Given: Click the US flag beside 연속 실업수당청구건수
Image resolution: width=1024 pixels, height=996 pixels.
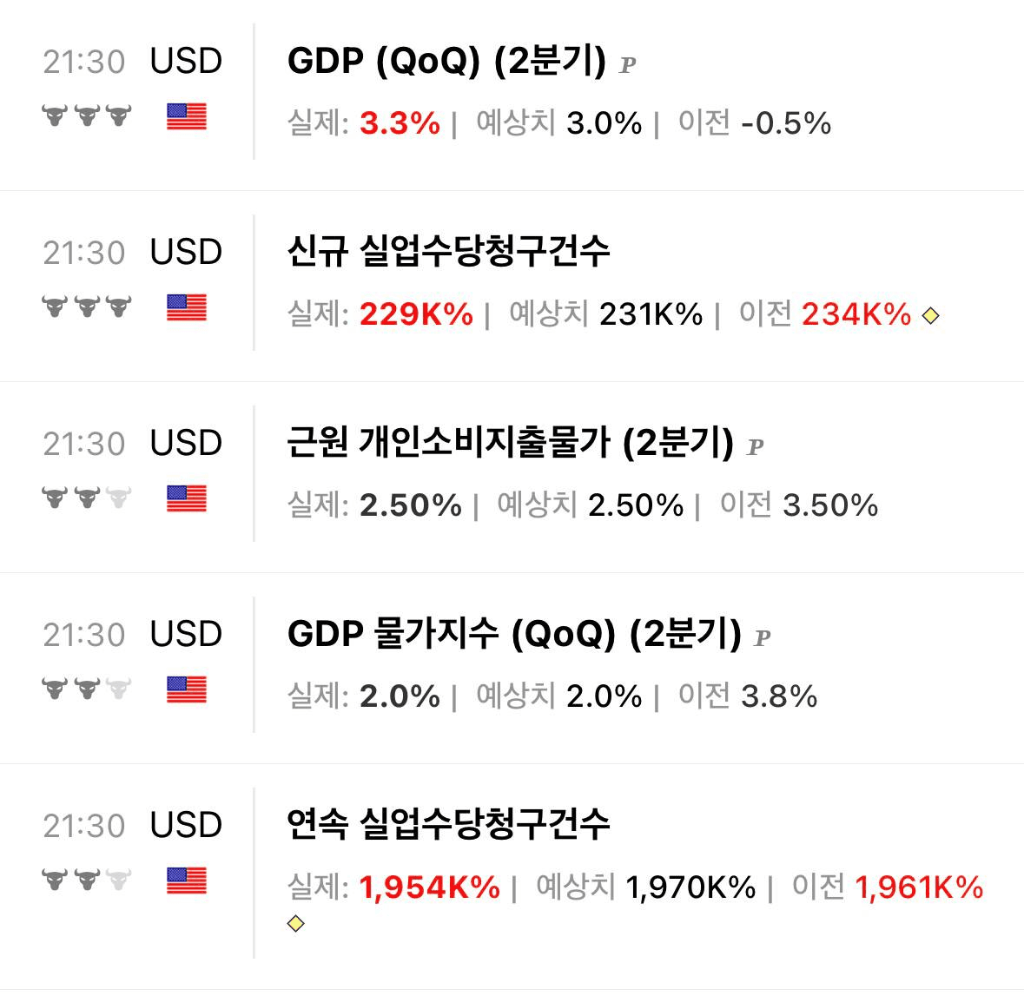Looking at the screenshot, I should (187, 881).
